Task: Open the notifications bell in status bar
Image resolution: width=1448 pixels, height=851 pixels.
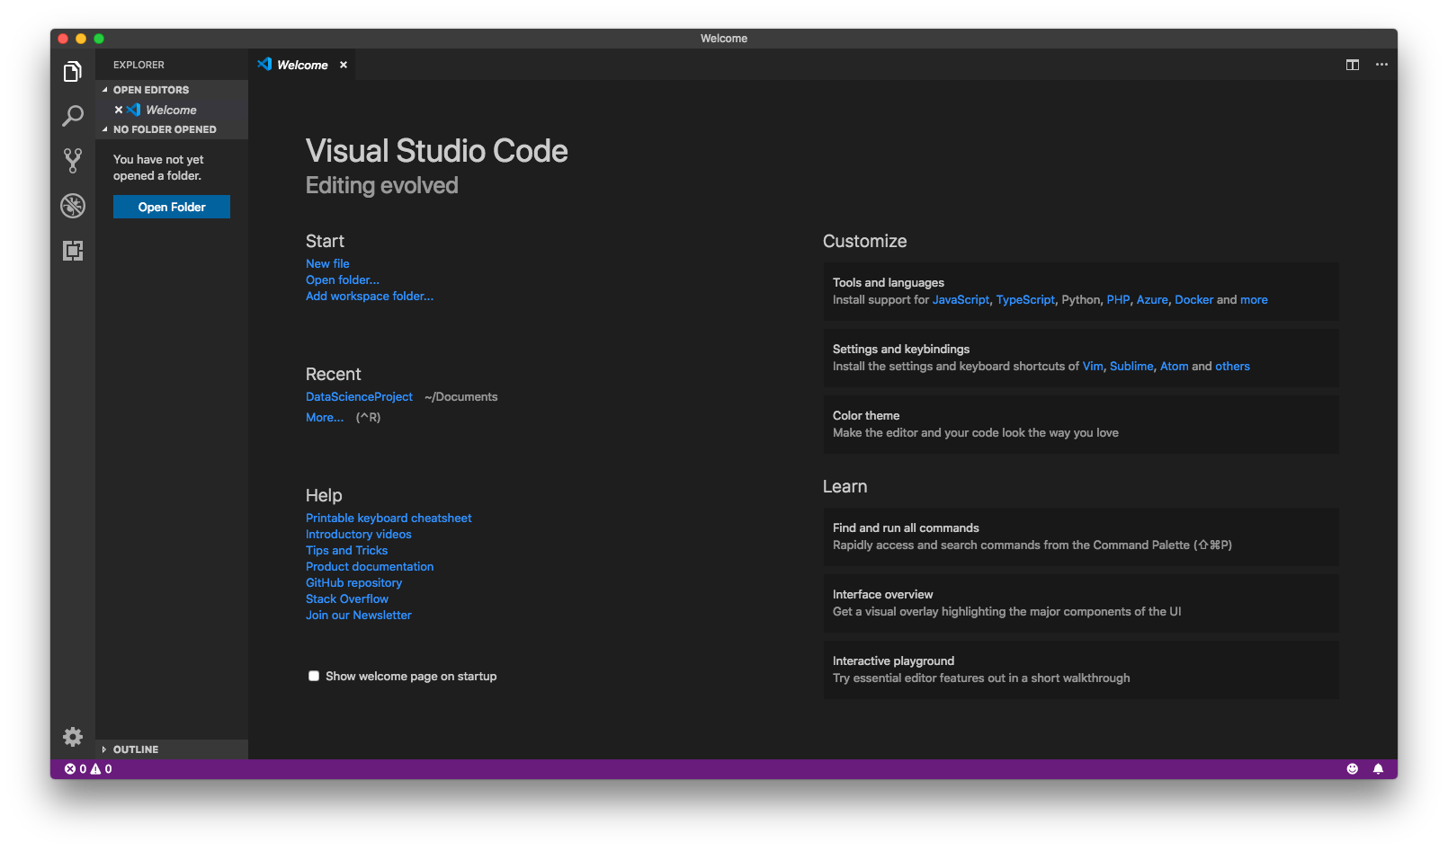Action: 1378,769
